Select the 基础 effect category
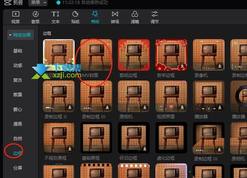The image size is (247, 178). (18, 51)
